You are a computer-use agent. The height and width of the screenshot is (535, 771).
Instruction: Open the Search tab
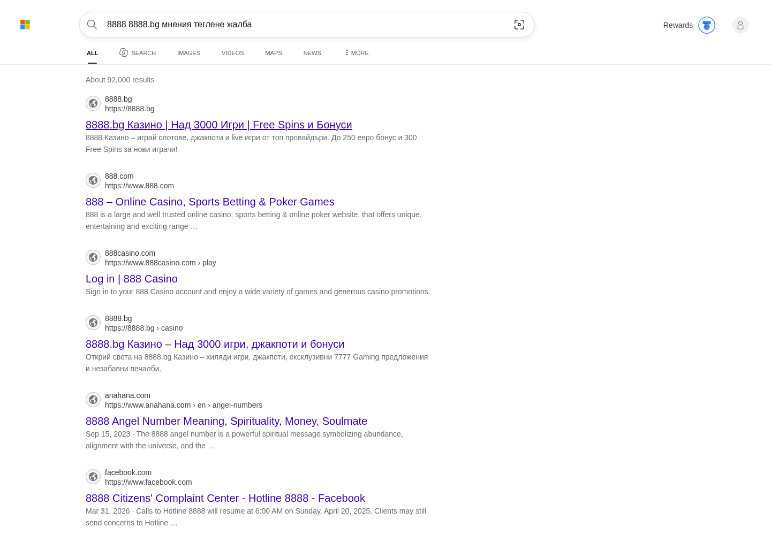138,53
